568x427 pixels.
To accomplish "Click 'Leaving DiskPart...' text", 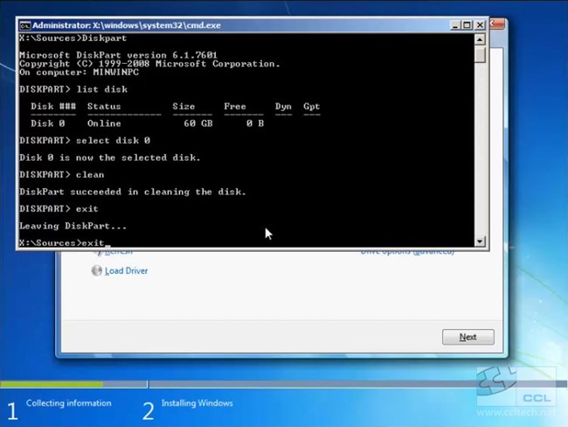I will point(73,226).
